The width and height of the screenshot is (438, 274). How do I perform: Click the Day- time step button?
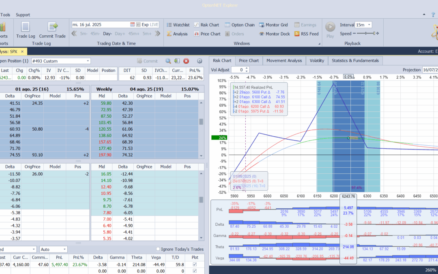[107, 34]
